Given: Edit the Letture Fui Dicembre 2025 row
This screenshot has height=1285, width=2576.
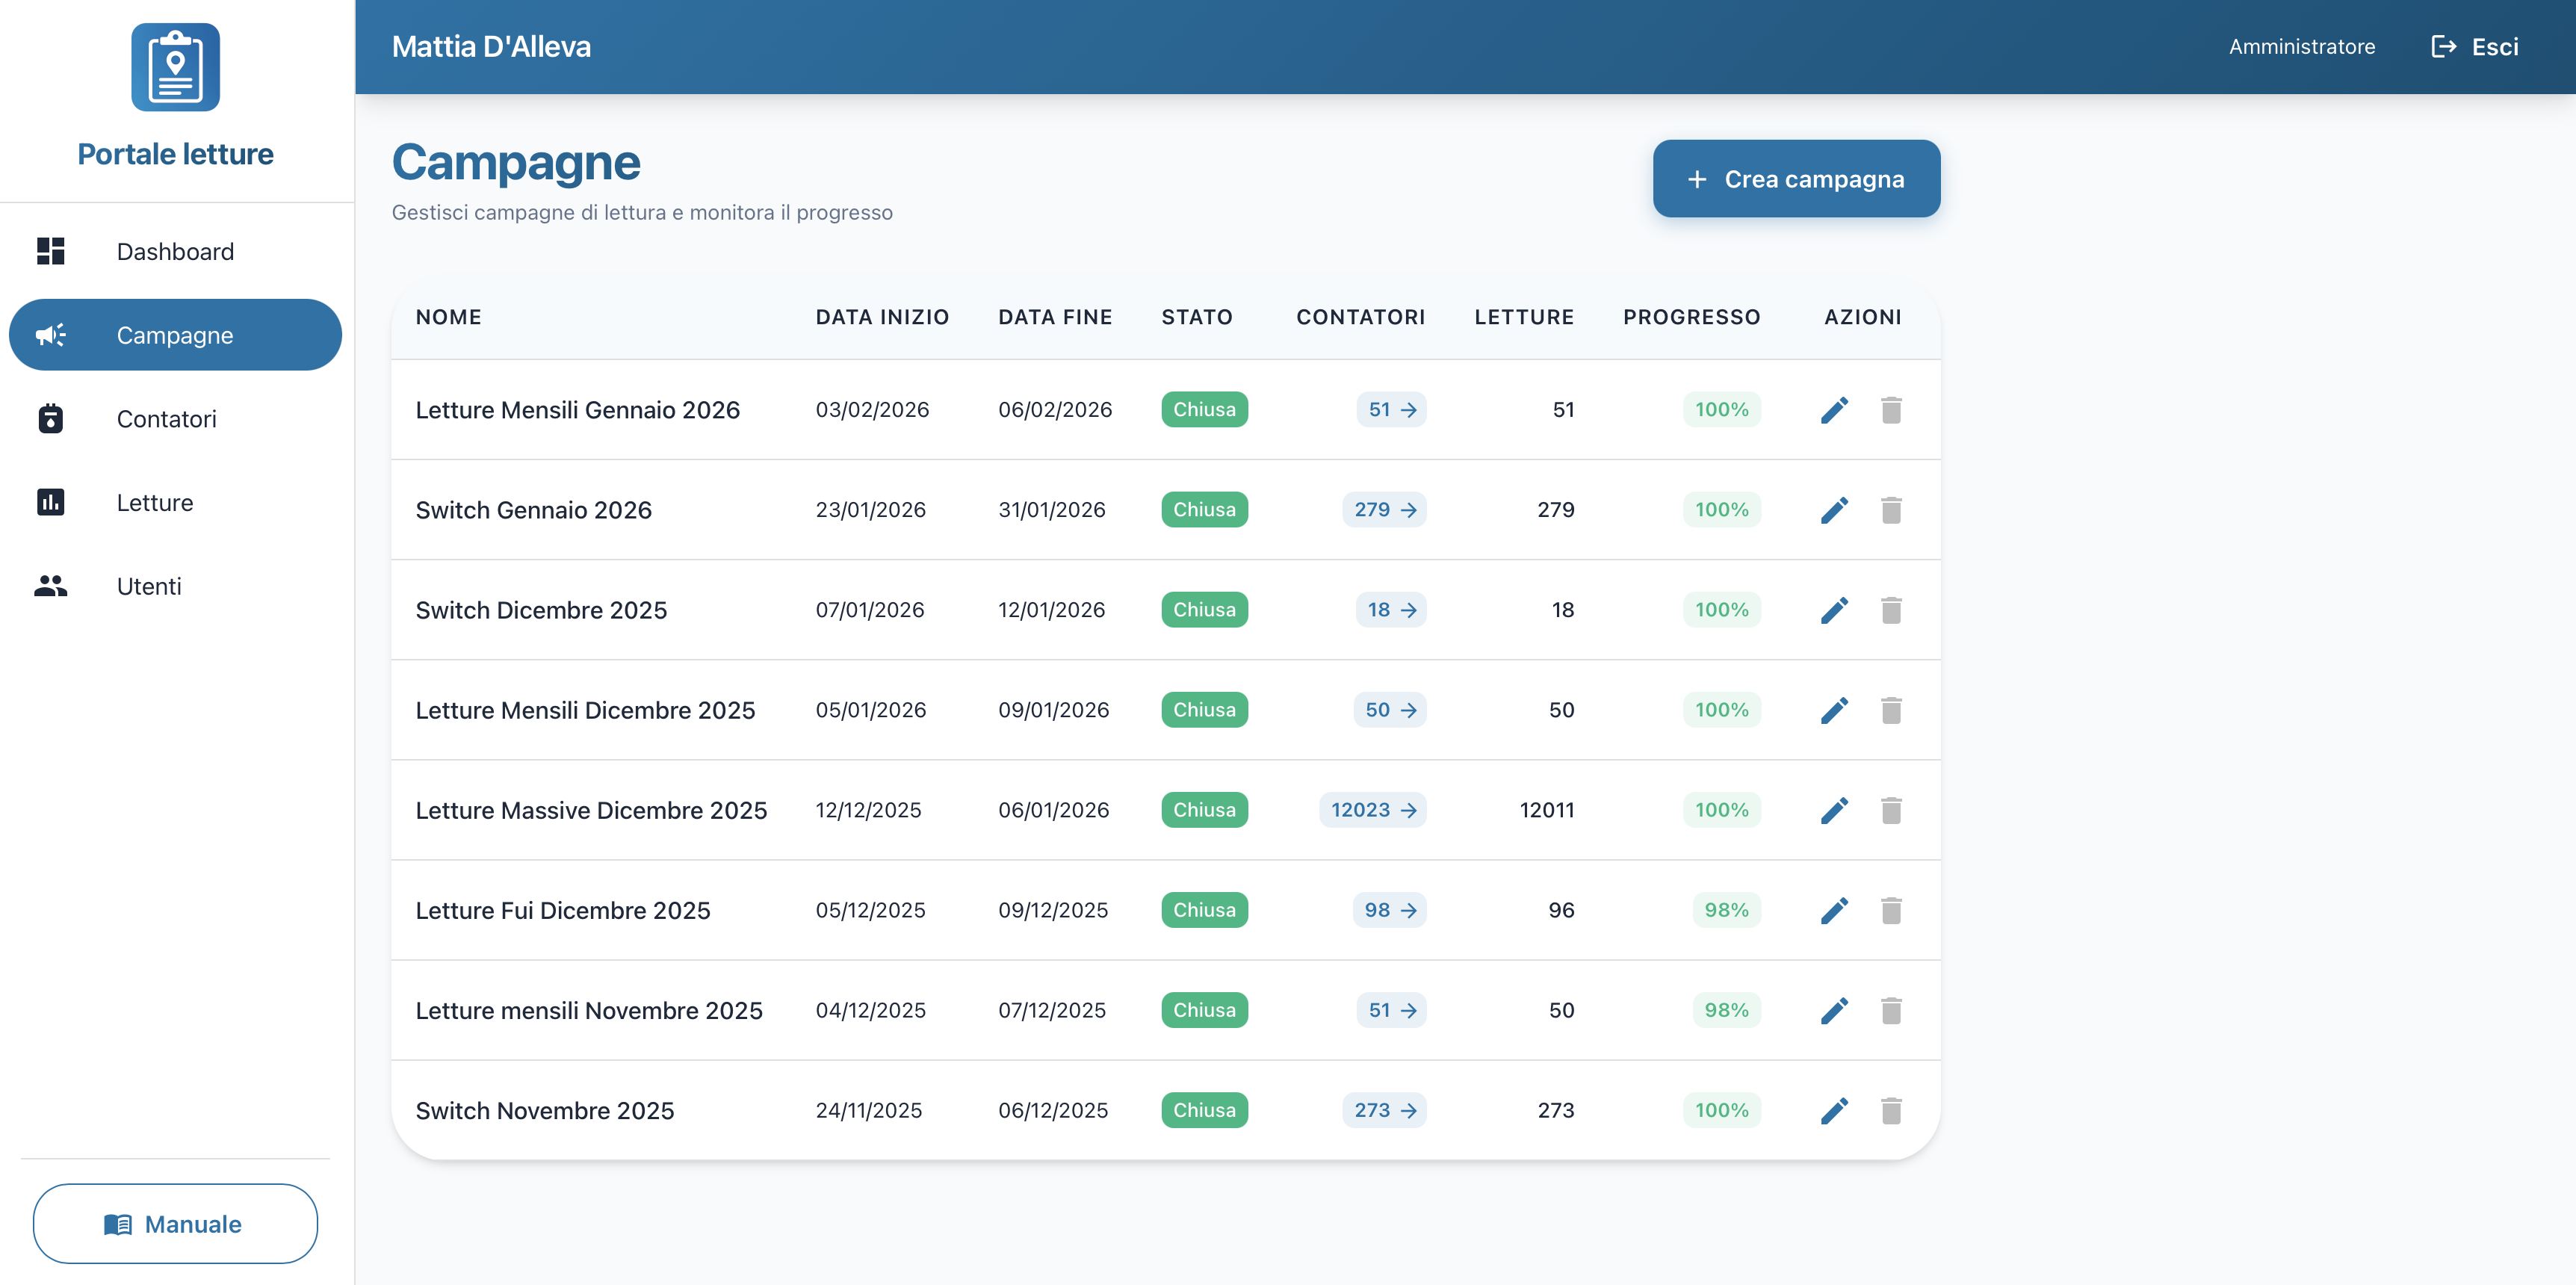Looking at the screenshot, I should point(1834,910).
